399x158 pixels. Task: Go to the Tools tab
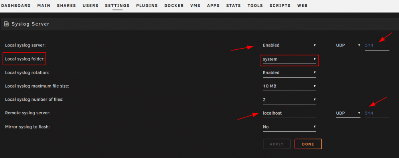[x=255, y=6]
